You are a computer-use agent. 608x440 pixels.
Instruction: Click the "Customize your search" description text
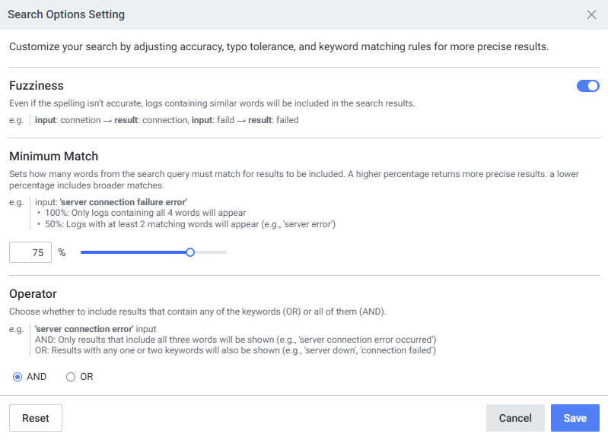click(x=279, y=47)
